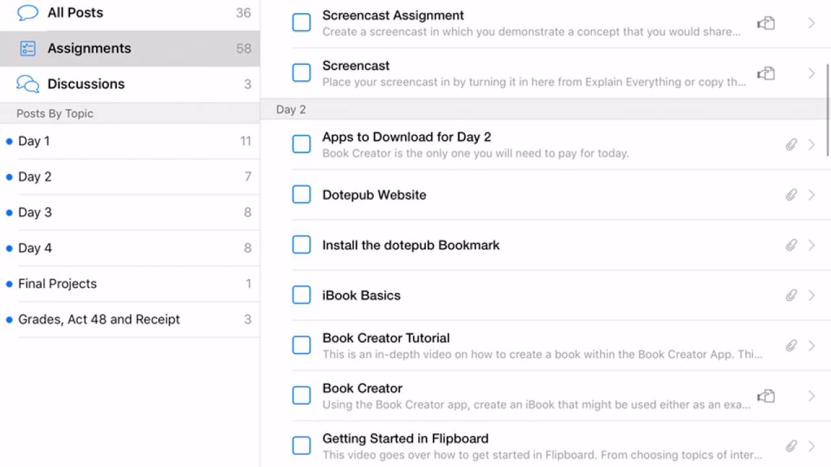Tick the Book Creator assignment checkbox

click(x=301, y=395)
